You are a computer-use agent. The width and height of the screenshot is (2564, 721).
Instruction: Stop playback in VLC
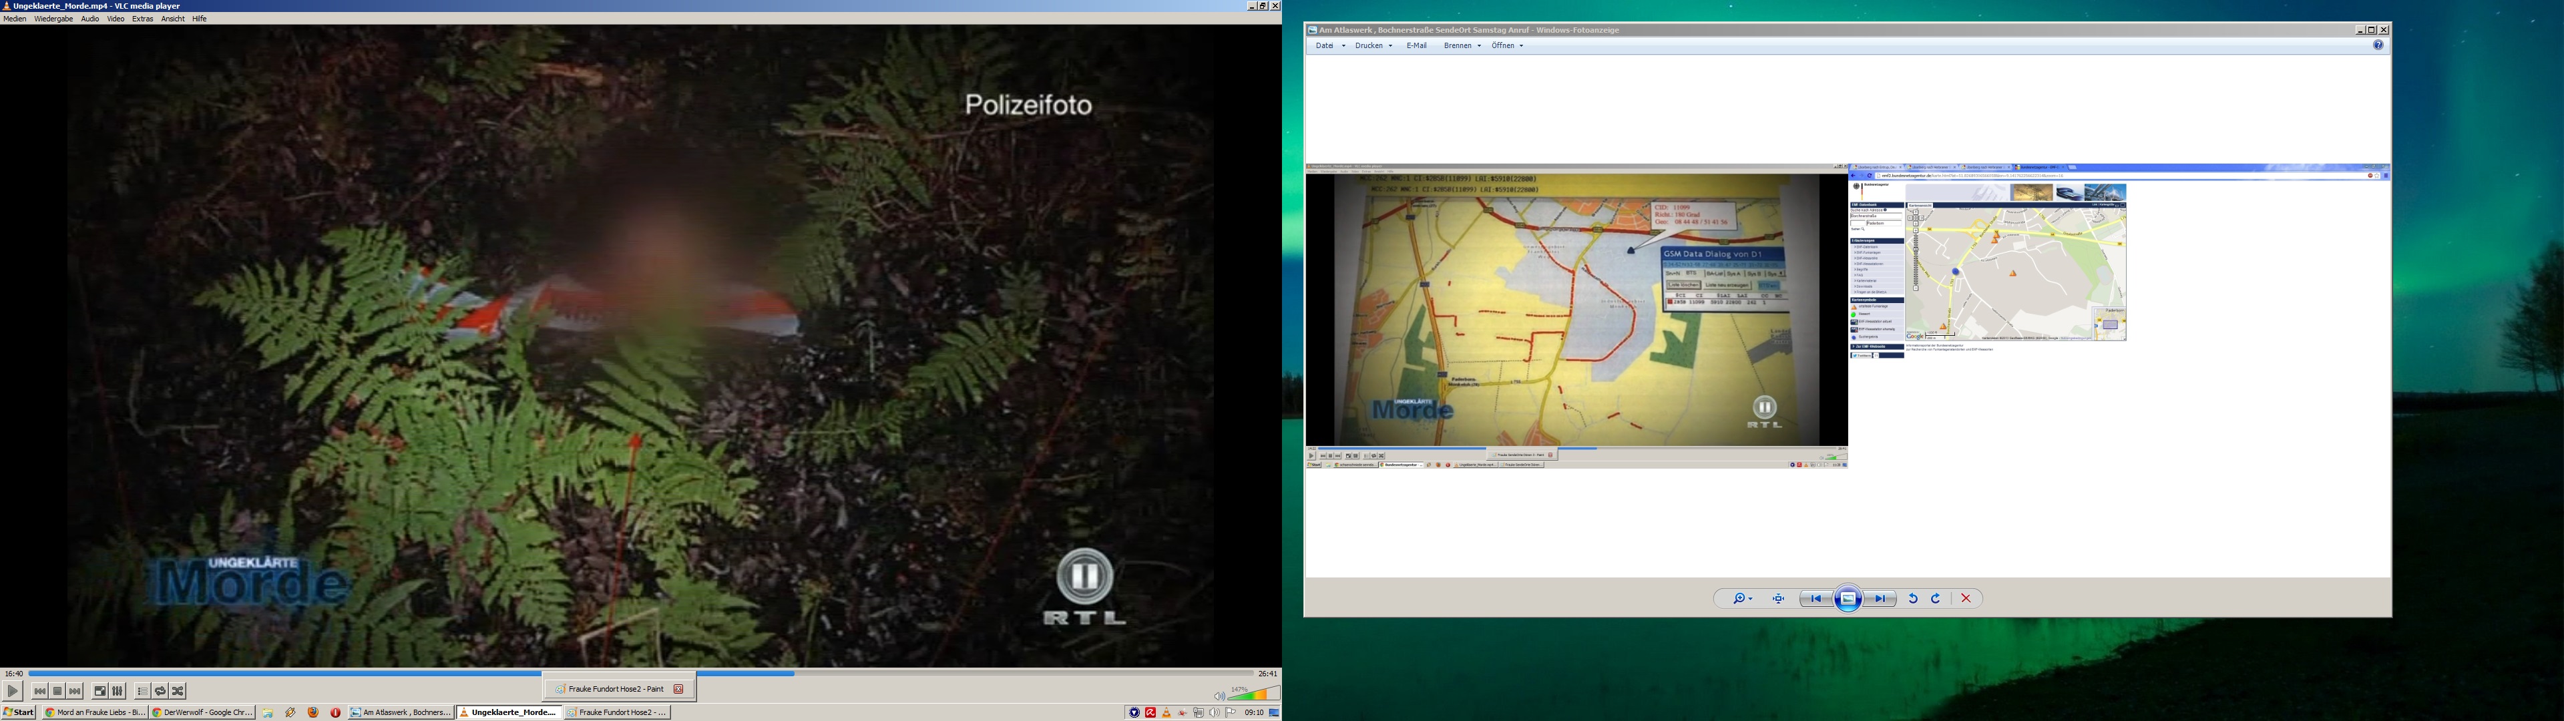pyautogui.click(x=57, y=691)
